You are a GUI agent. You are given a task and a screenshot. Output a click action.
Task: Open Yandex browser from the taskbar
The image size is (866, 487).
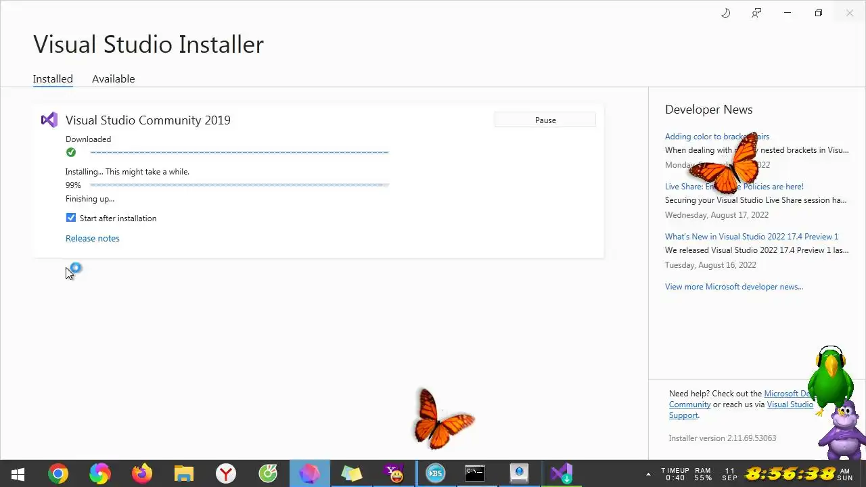226,473
